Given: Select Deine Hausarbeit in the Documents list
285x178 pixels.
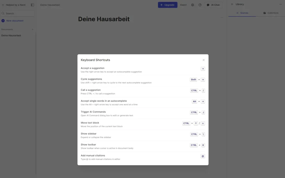Looking at the screenshot, I should pos(11,36).
